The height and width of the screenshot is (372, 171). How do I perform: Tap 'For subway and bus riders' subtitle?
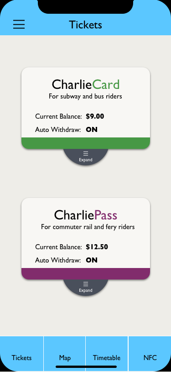[x=86, y=97]
